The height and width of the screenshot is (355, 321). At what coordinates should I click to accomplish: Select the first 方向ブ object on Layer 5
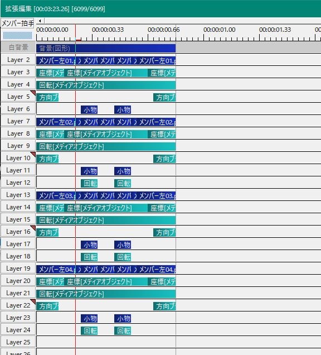(47, 97)
